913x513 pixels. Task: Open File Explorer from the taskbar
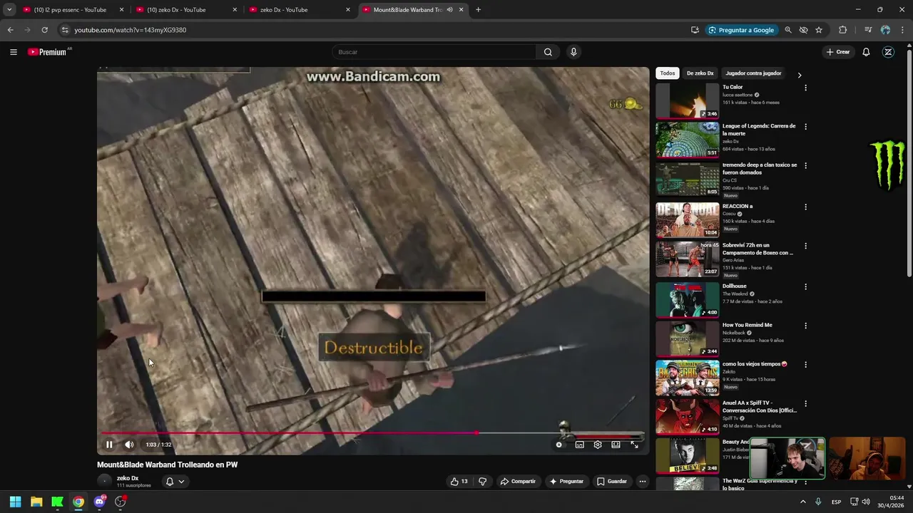coord(36,502)
